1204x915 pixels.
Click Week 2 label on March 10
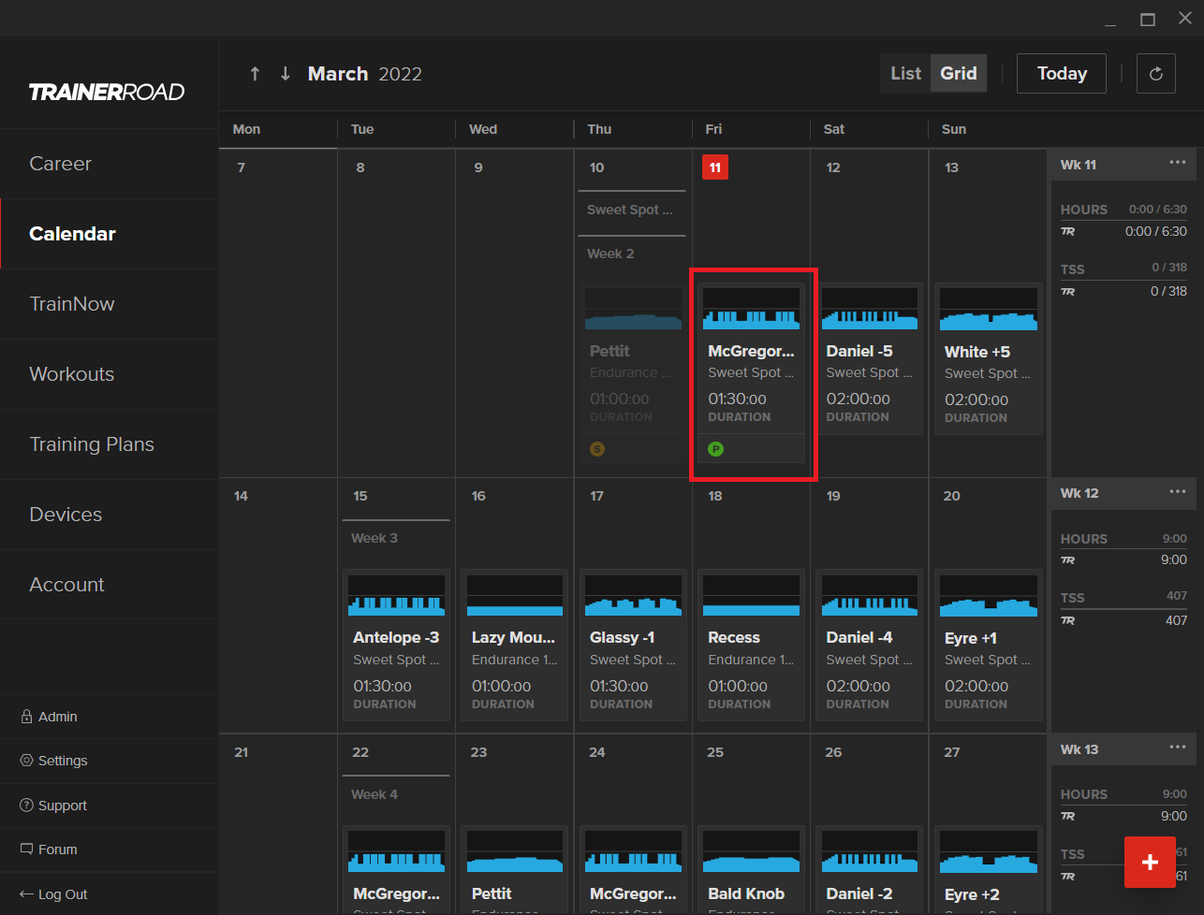[610, 254]
